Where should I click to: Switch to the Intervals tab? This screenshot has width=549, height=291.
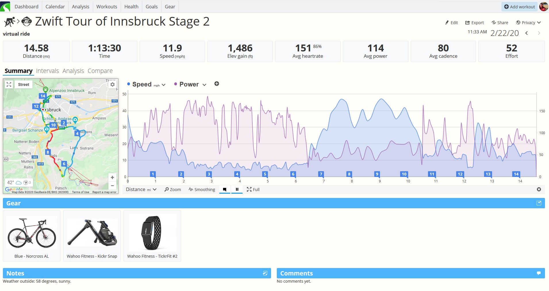click(47, 71)
